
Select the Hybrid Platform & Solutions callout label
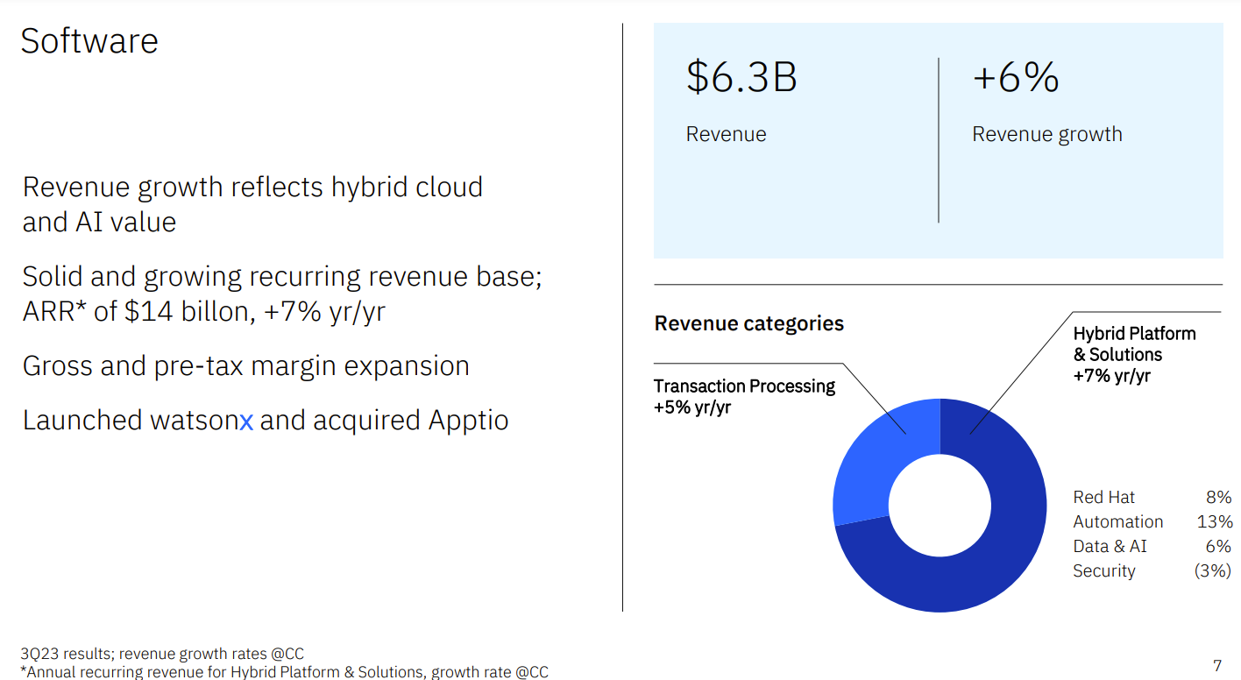(1134, 354)
